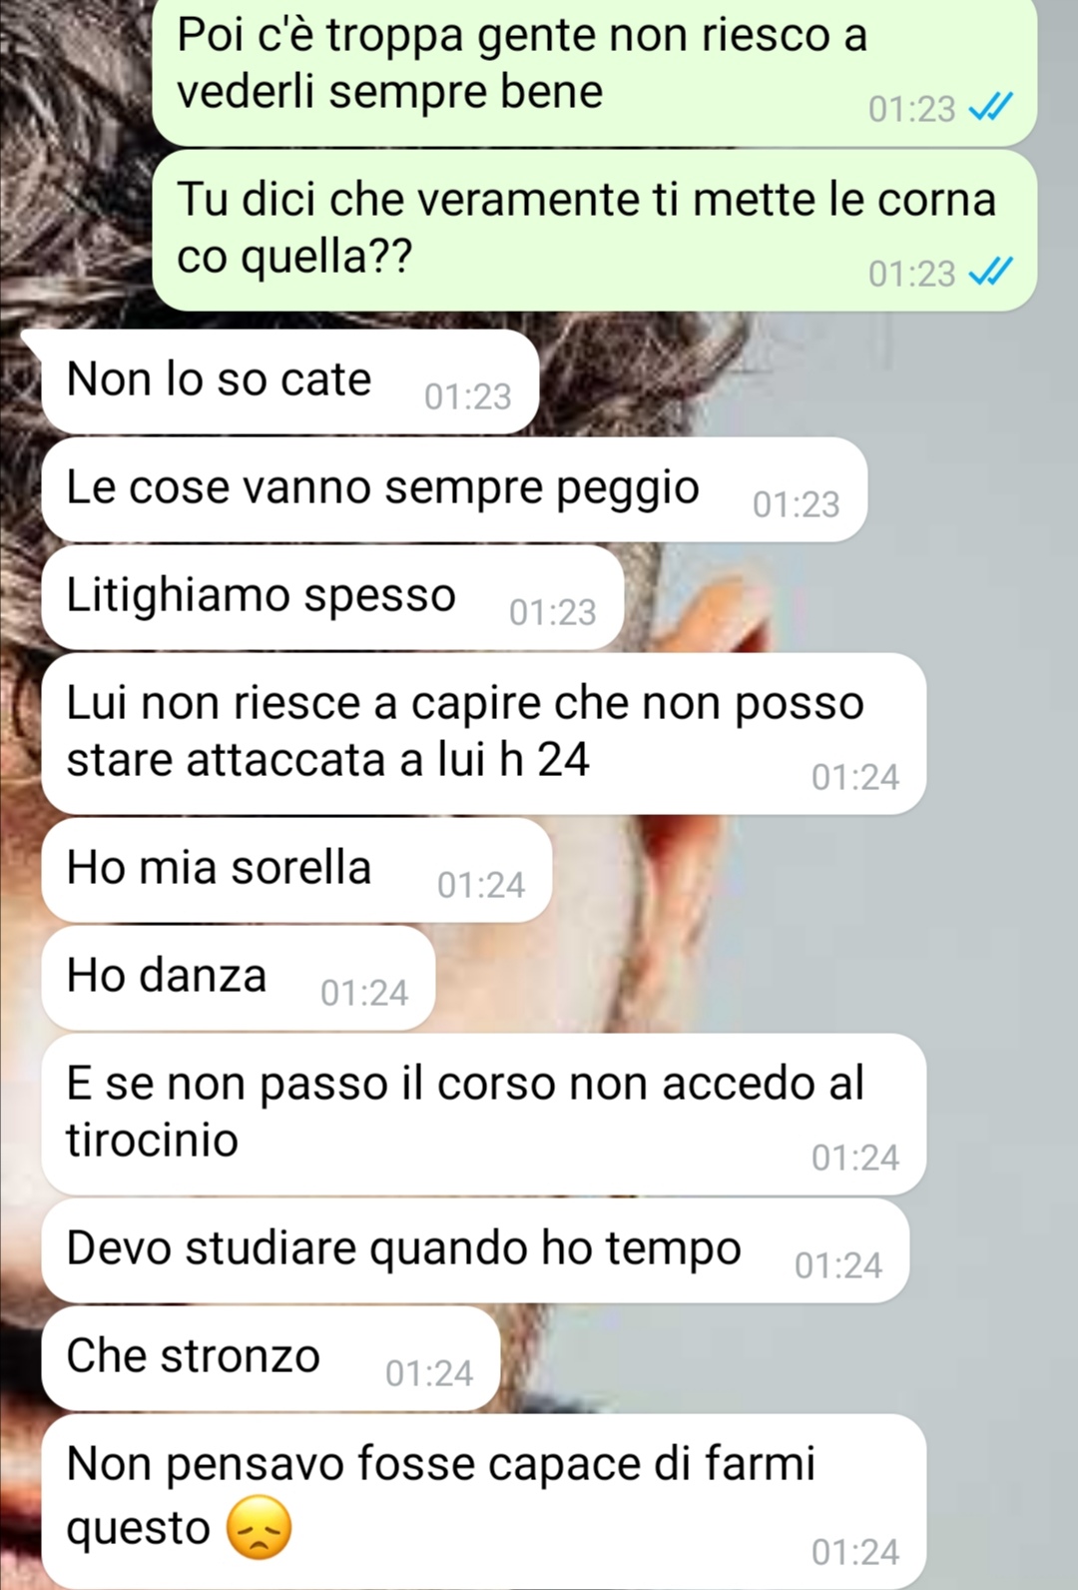Viewport: 1078px width, 1590px height.
Task: Tap the 'Ho danza' message bubble
Action: pos(238,978)
